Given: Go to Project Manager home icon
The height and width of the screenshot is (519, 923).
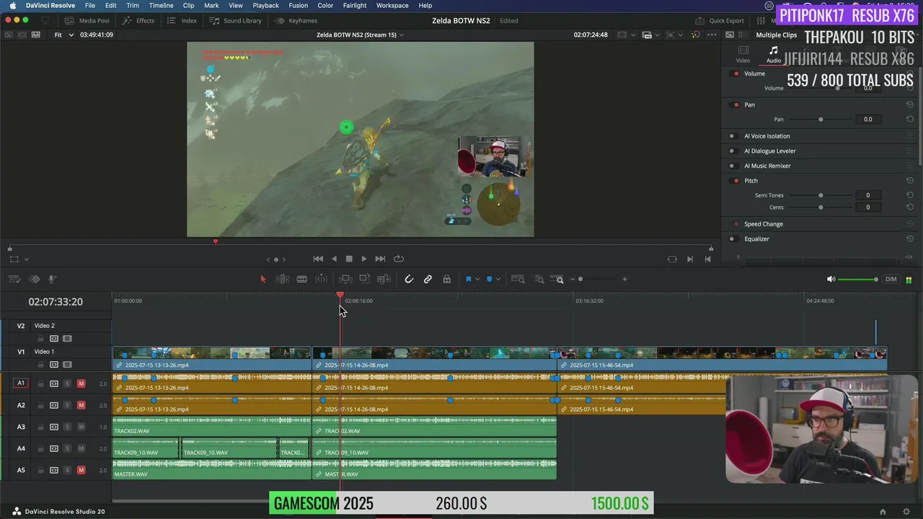Looking at the screenshot, I should 883,512.
